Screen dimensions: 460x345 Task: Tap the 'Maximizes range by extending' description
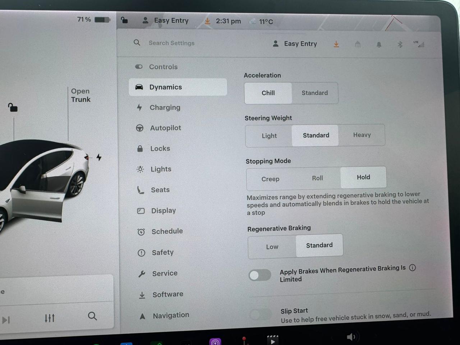[338, 204]
